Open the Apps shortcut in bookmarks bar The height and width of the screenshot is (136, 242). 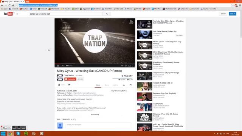[x=4, y=9]
